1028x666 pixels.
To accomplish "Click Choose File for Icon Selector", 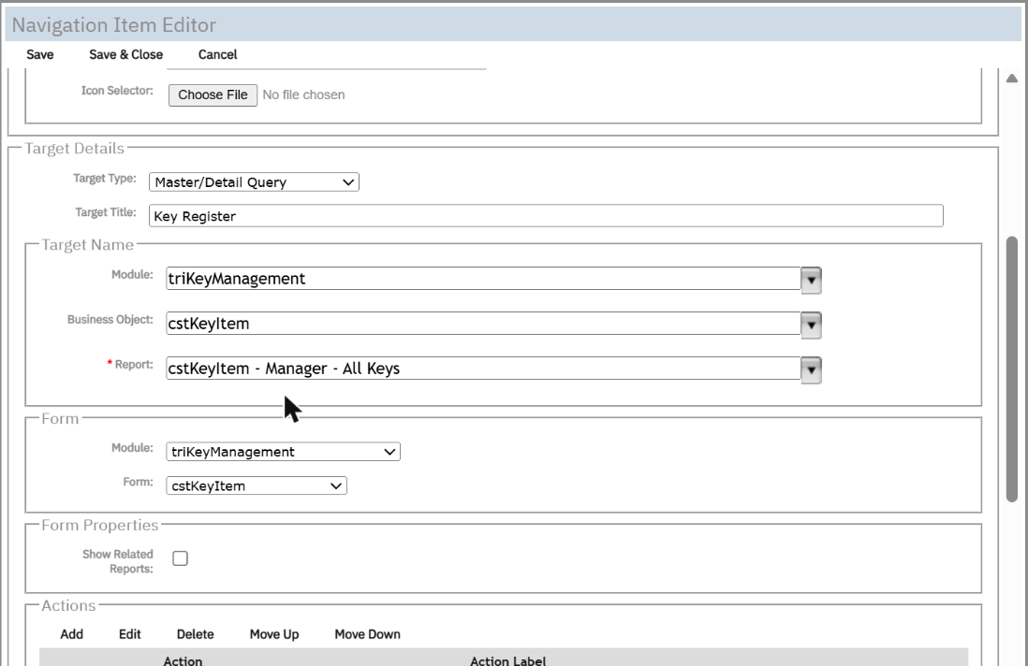I will pos(213,95).
